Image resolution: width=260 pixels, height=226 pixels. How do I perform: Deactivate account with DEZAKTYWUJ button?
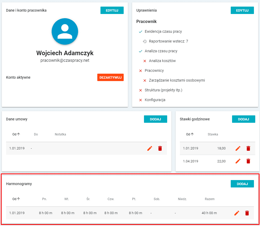pos(110,77)
